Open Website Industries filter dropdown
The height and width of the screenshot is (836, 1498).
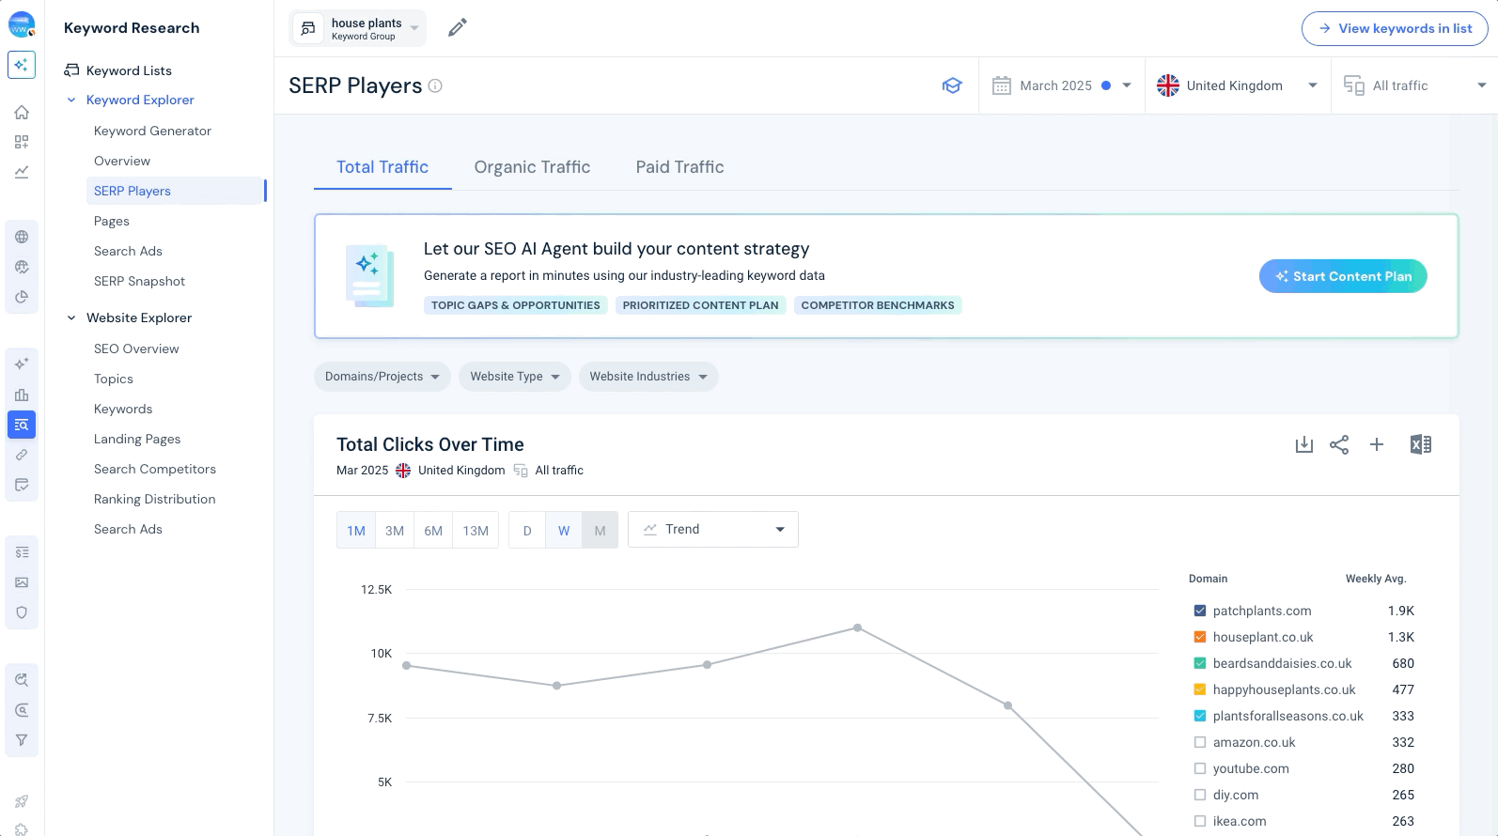tap(648, 377)
